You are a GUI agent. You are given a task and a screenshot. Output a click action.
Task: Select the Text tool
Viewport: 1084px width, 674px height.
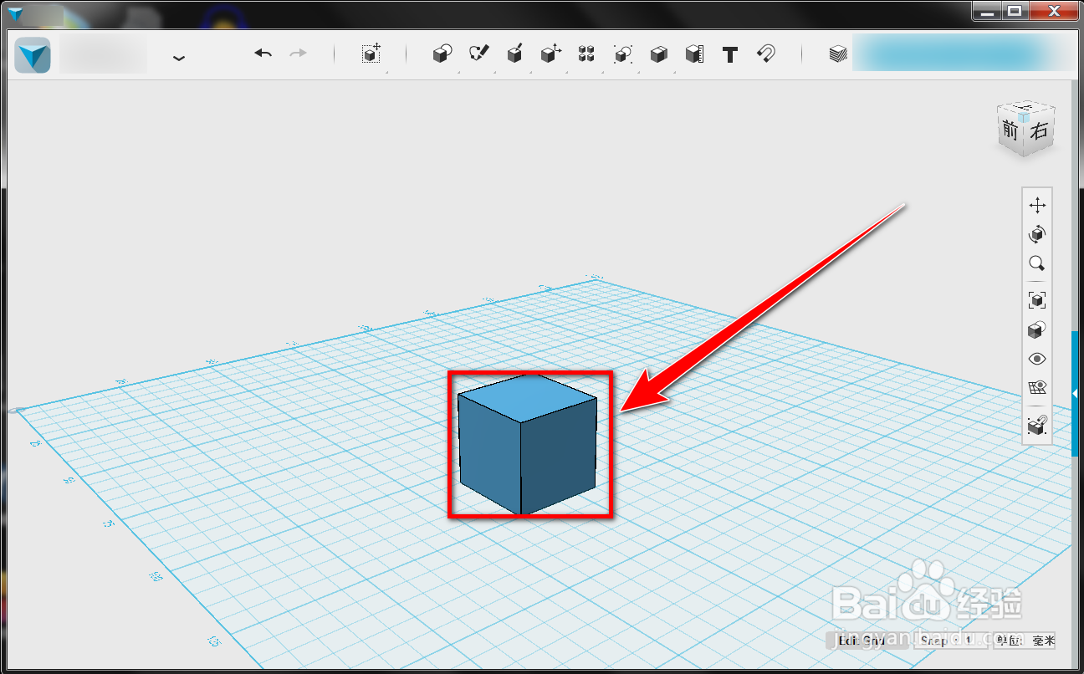(730, 54)
